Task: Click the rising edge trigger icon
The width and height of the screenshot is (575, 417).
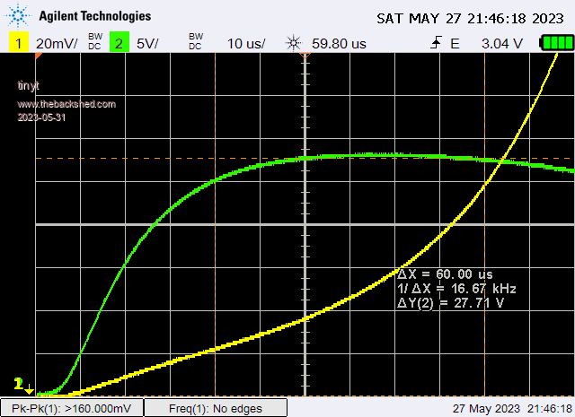Action: [438, 43]
